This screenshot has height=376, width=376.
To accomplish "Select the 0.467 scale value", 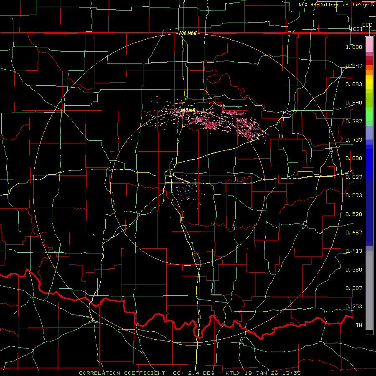I will tap(354, 233).
